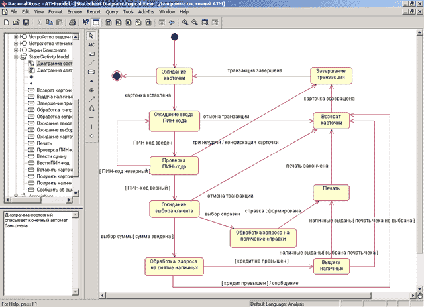Click diagram vertical scrollbar up arrow
This screenshot has height=307, width=424.
point(419,32)
